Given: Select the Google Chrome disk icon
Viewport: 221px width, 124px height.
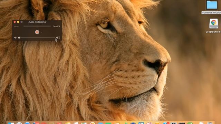Looking at the screenshot, I should point(214,24).
